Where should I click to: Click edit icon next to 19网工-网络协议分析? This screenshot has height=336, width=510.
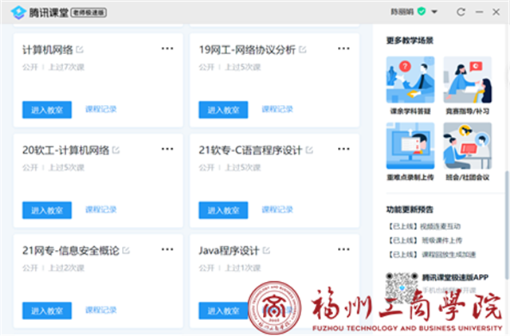(302, 49)
